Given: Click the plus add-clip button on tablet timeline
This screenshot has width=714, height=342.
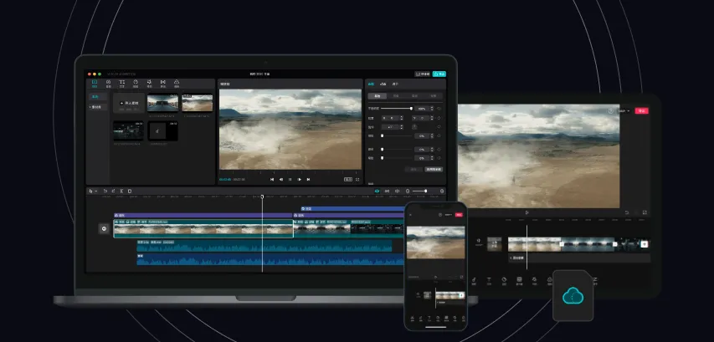Looking at the screenshot, I should click(645, 244).
